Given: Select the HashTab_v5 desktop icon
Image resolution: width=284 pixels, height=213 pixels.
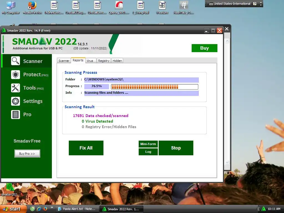Looking at the screenshot, I should click(184, 7).
